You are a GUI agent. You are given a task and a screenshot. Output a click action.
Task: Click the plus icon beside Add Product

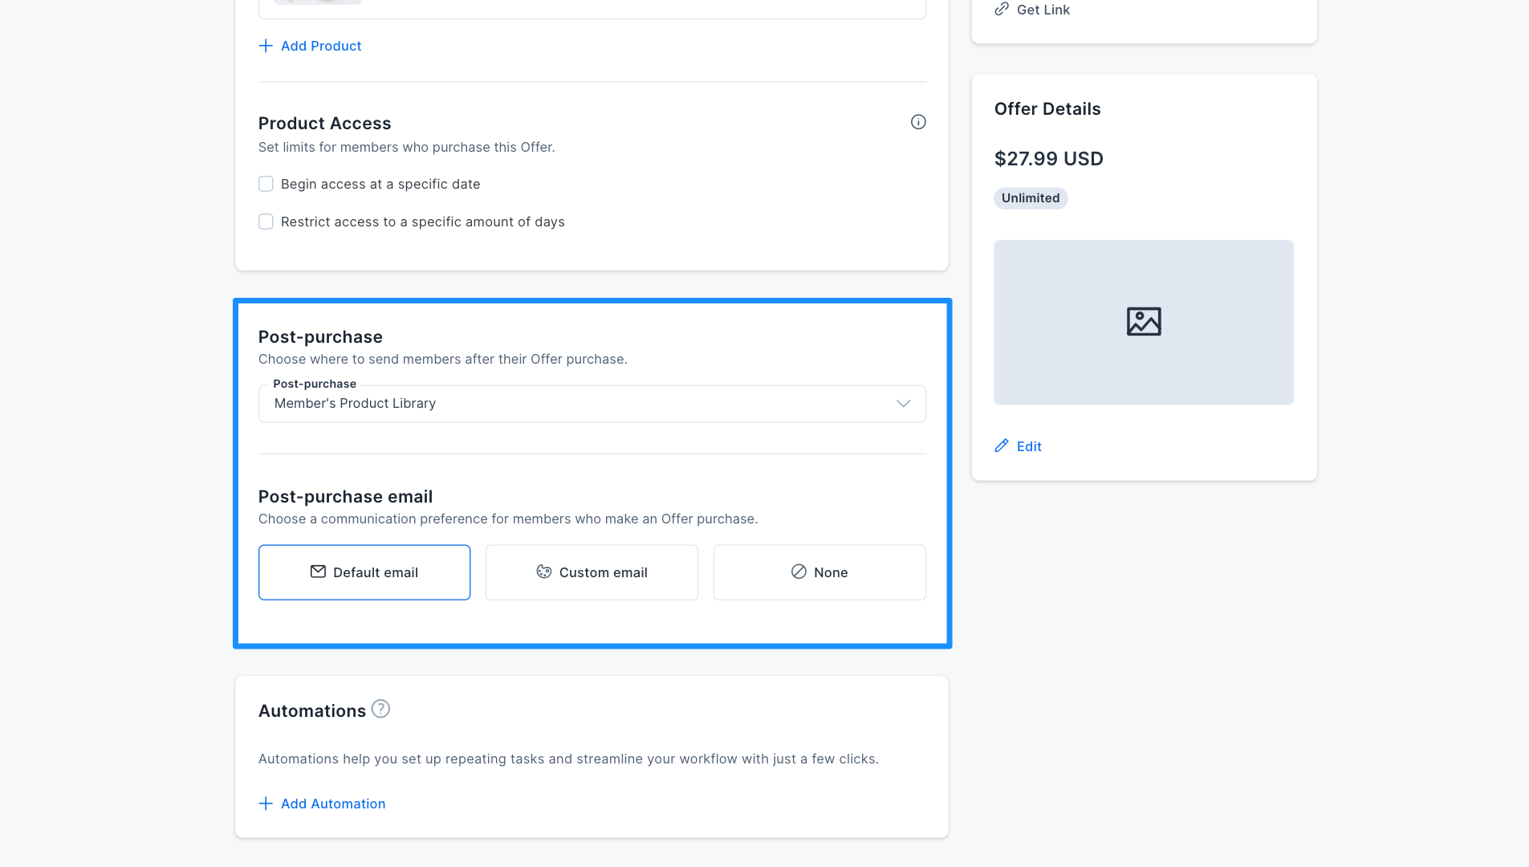pos(266,46)
